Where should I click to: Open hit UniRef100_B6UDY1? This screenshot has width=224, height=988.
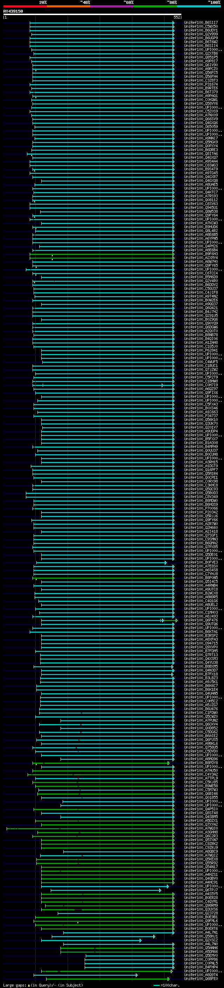pos(201,30)
